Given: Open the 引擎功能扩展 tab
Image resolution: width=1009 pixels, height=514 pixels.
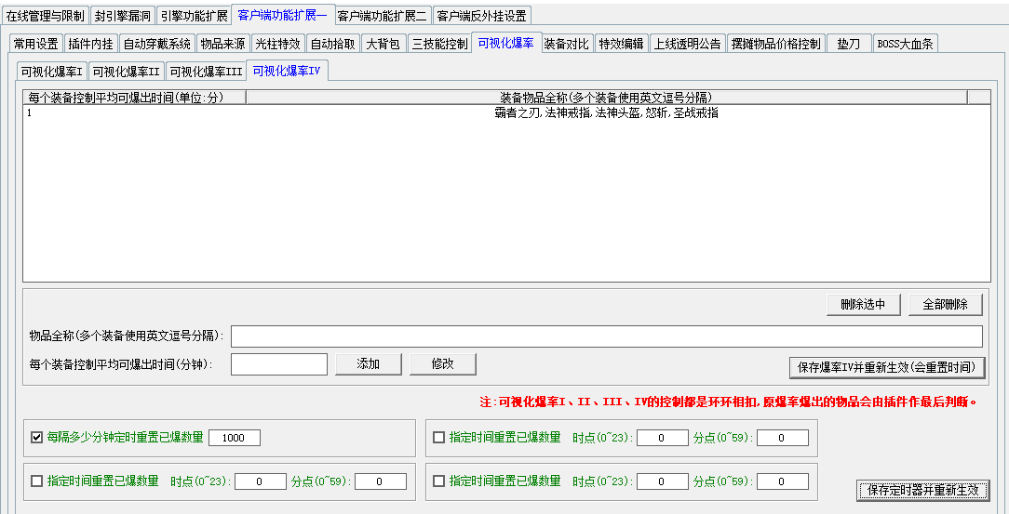Looking at the screenshot, I should tap(194, 16).
